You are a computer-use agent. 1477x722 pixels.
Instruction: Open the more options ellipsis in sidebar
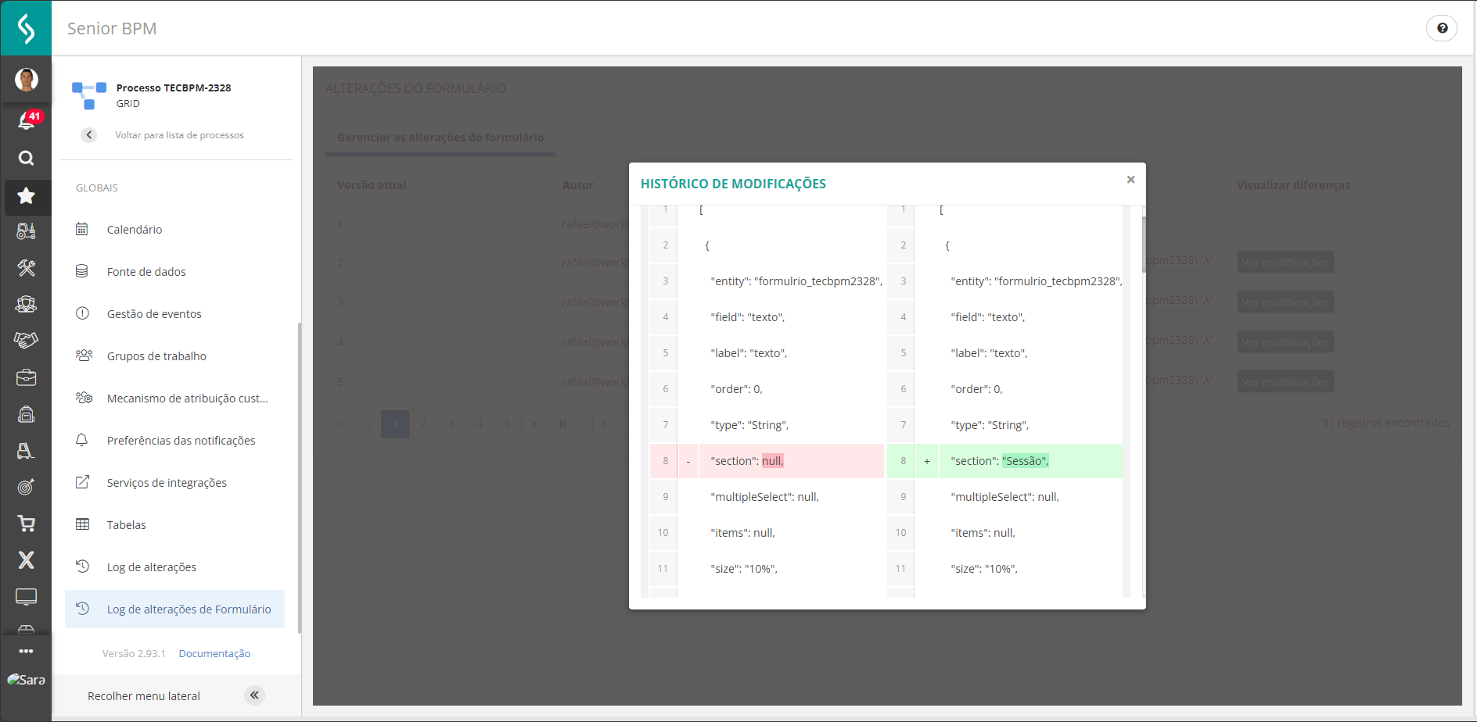click(26, 651)
